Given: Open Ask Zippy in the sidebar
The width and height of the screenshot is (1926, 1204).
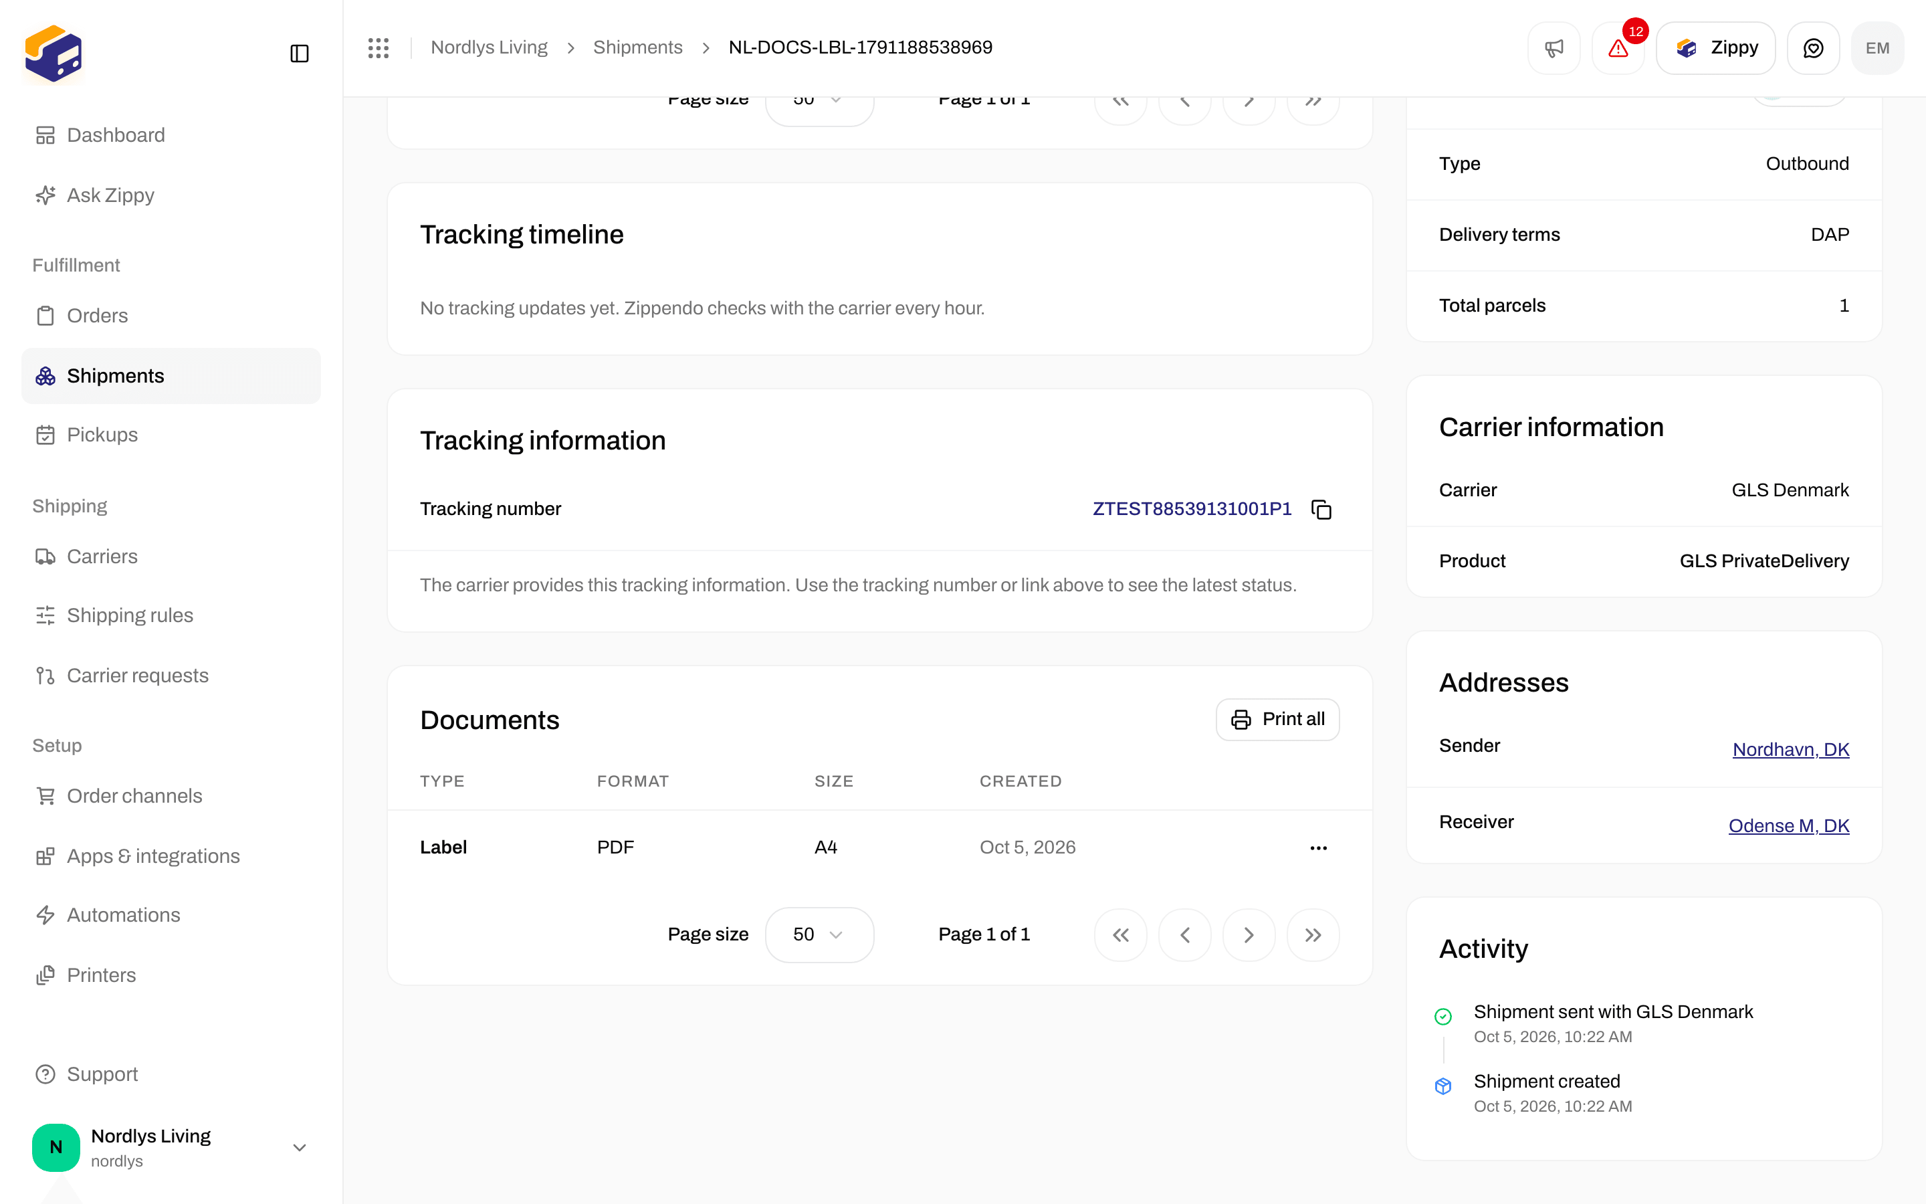Looking at the screenshot, I should 171,195.
